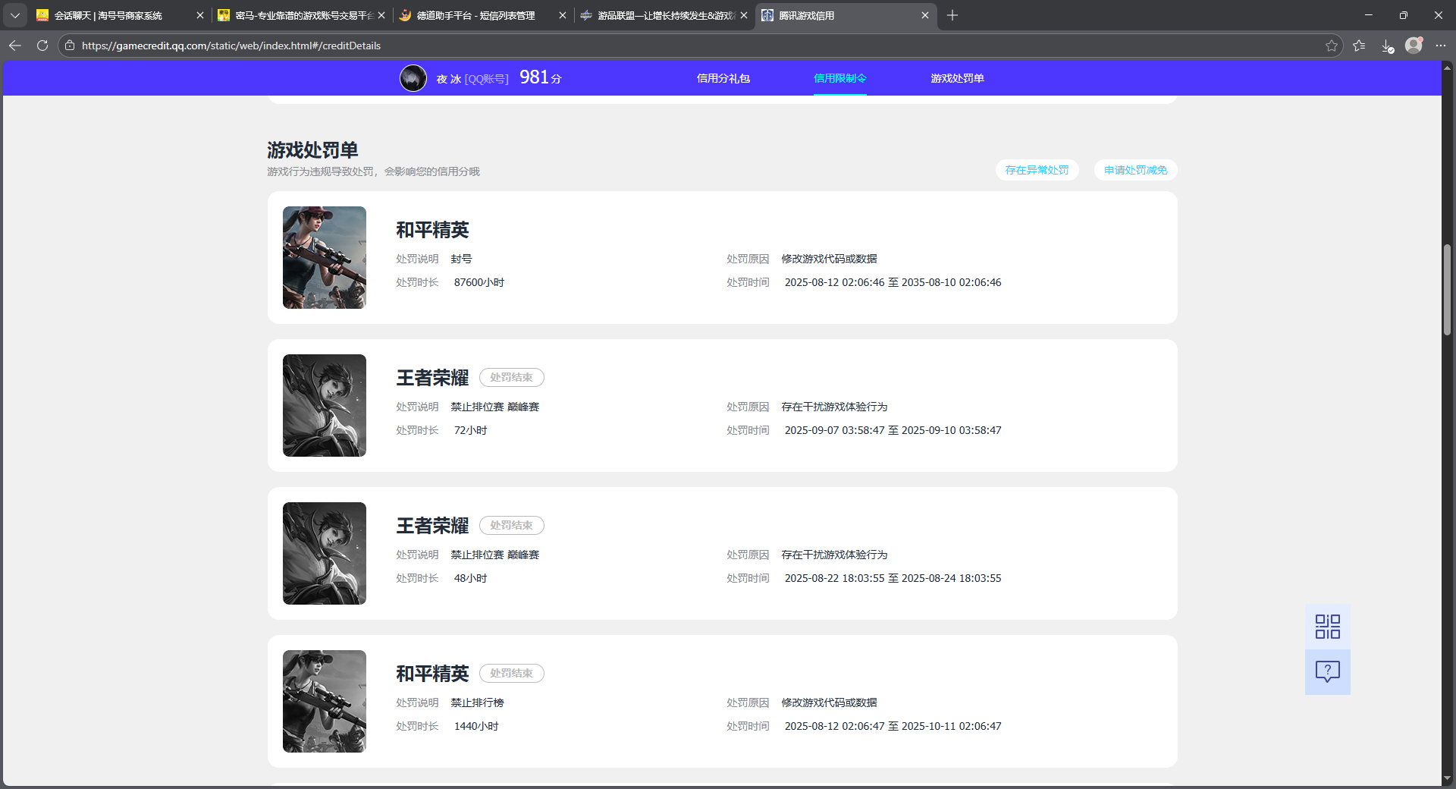Viewport: 1456px width, 789px height.
Task: Bookmark this page with the star icon
Action: (x=1331, y=46)
